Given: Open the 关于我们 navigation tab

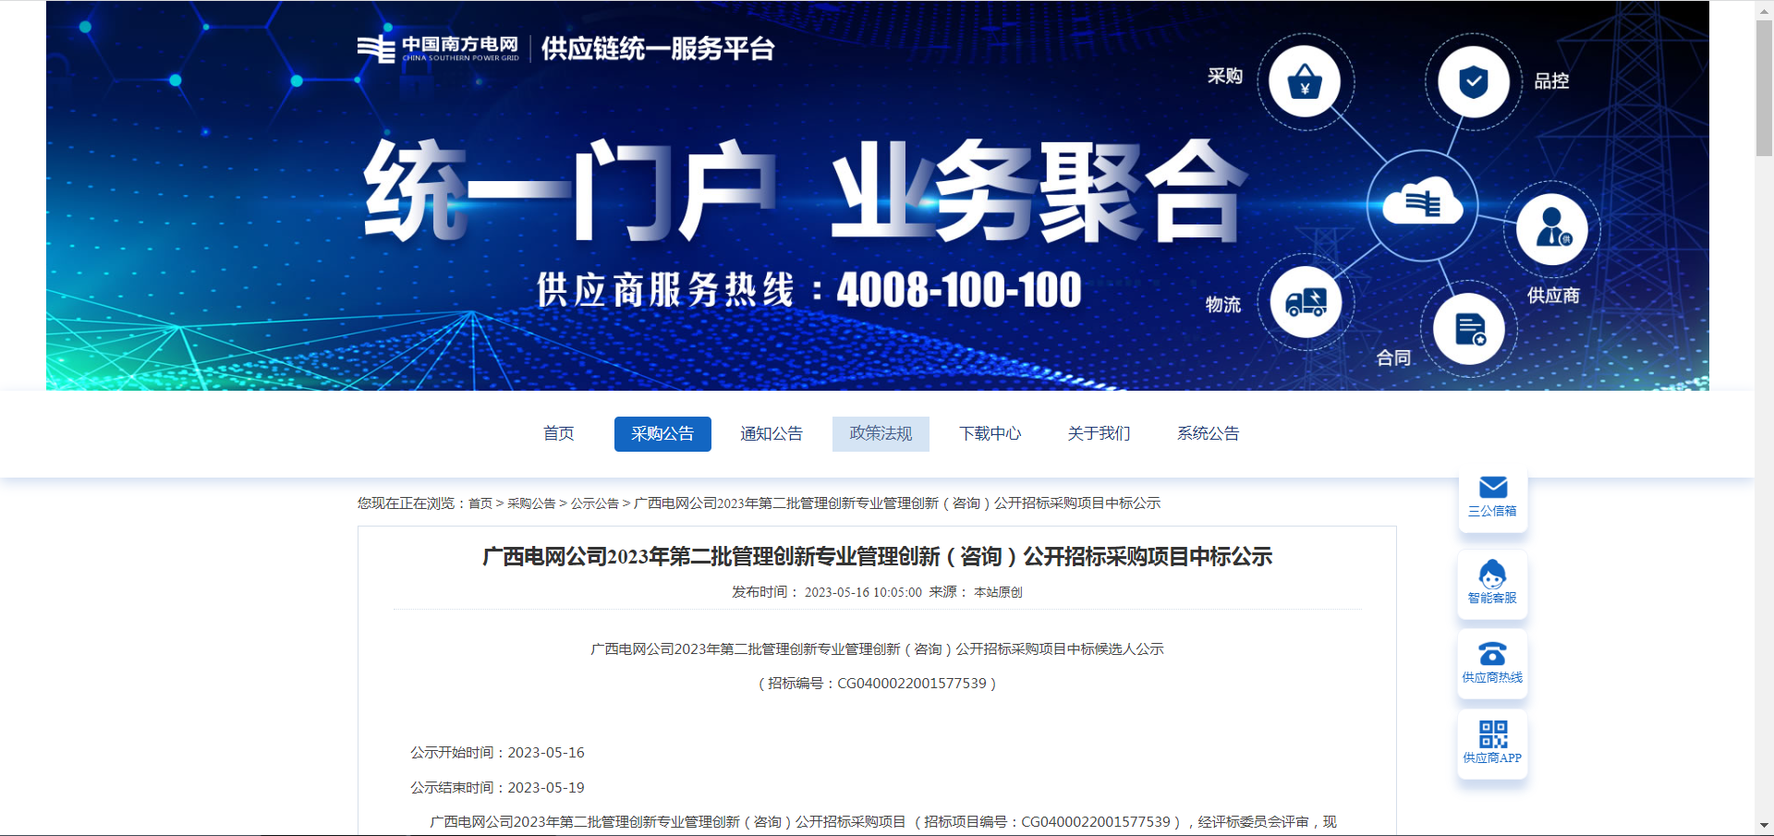Looking at the screenshot, I should pos(1099,433).
